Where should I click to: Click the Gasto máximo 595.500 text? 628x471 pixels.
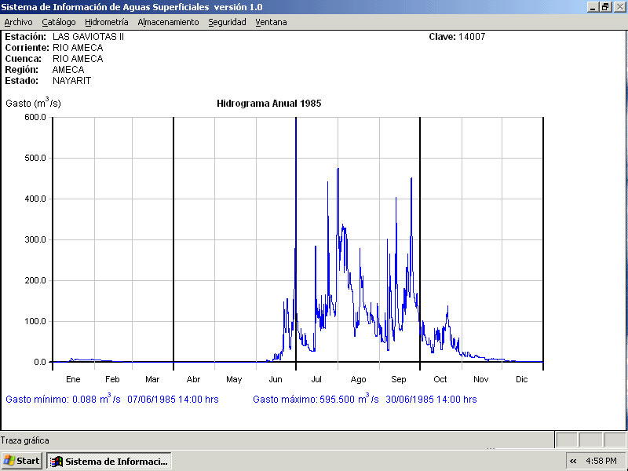click(364, 400)
